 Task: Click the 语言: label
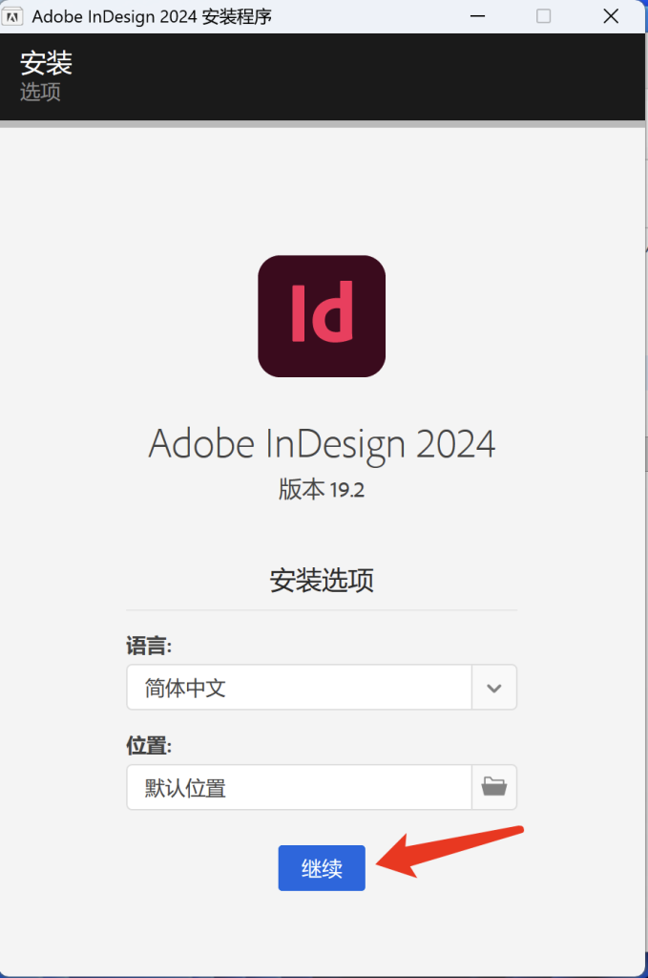[148, 646]
